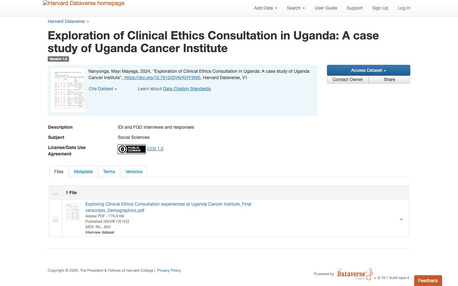Image resolution: width=458 pixels, height=286 pixels.
Task: Follow the Data Citation Standards link
Action: pyautogui.click(x=187, y=89)
